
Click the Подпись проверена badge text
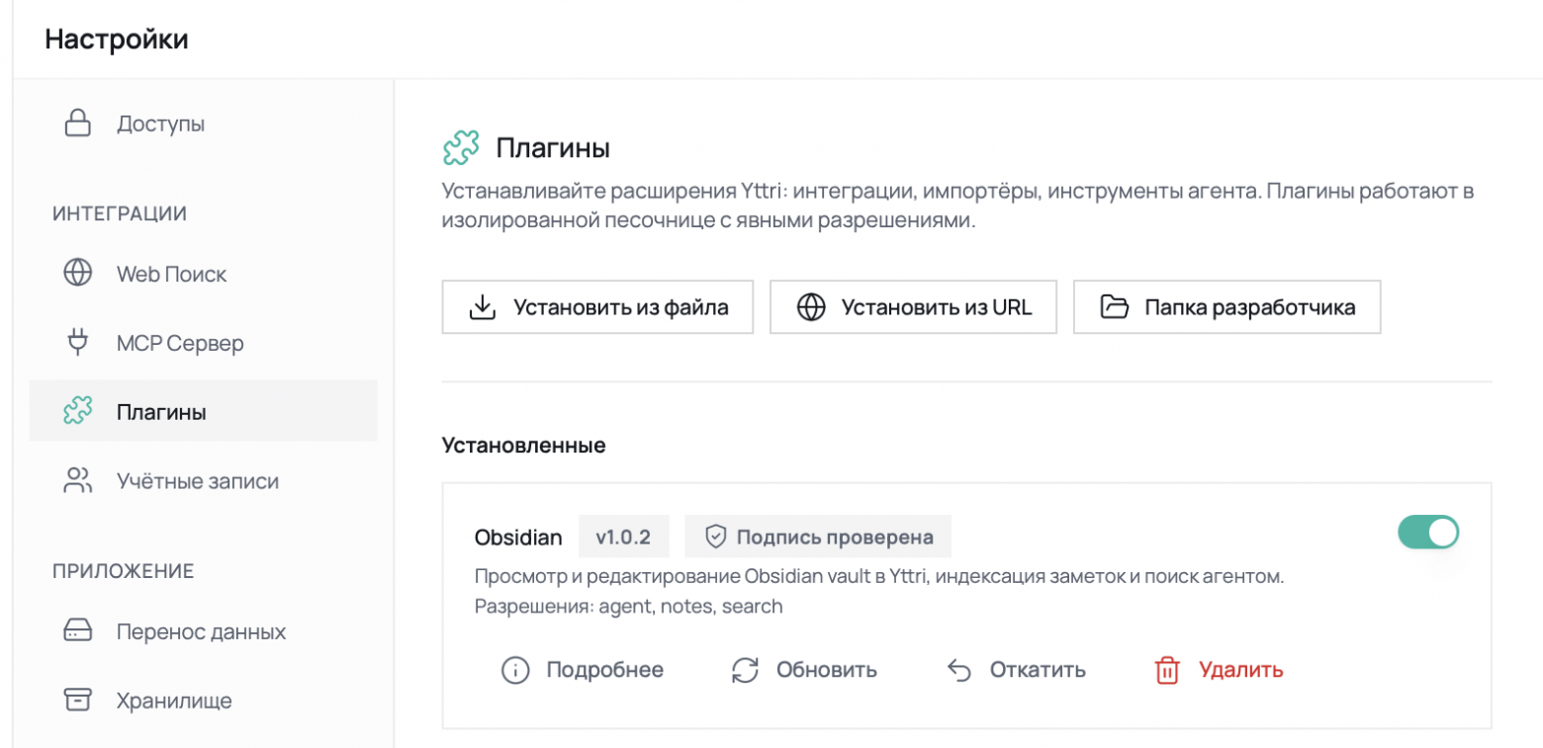pyautogui.click(x=835, y=537)
